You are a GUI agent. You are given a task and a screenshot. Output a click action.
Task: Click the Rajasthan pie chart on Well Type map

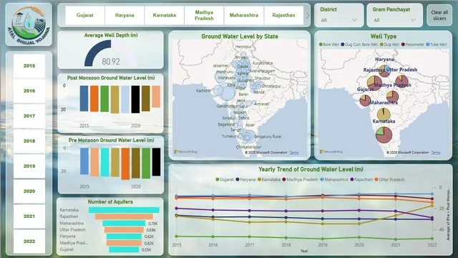[374, 83]
